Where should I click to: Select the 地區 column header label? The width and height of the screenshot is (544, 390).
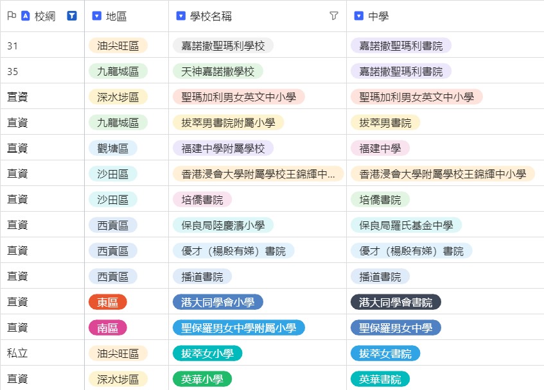pos(116,16)
